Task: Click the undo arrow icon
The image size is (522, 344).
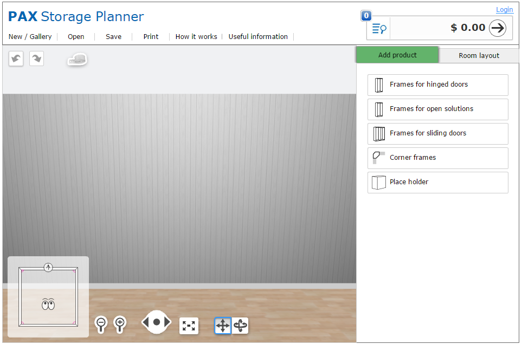Action: click(16, 59)
